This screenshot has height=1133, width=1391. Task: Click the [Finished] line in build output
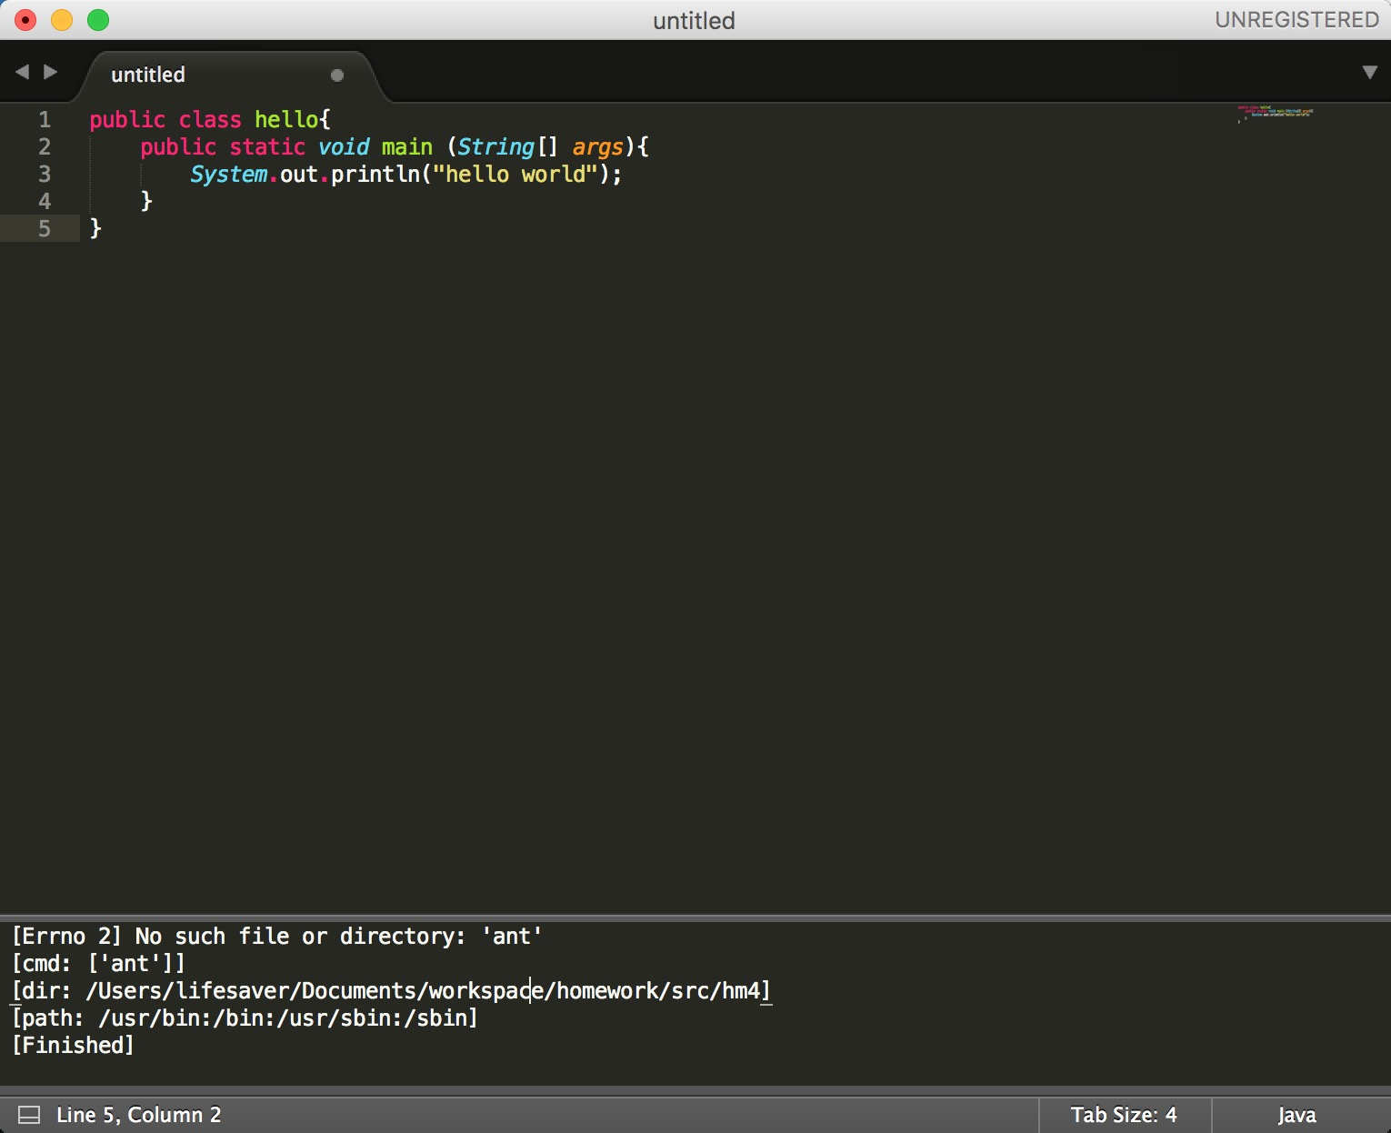click(x=73, y=1045)
